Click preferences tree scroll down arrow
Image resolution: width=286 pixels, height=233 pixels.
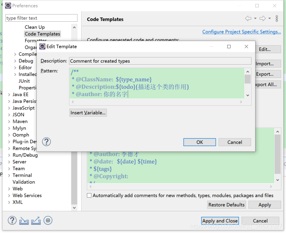74,208
